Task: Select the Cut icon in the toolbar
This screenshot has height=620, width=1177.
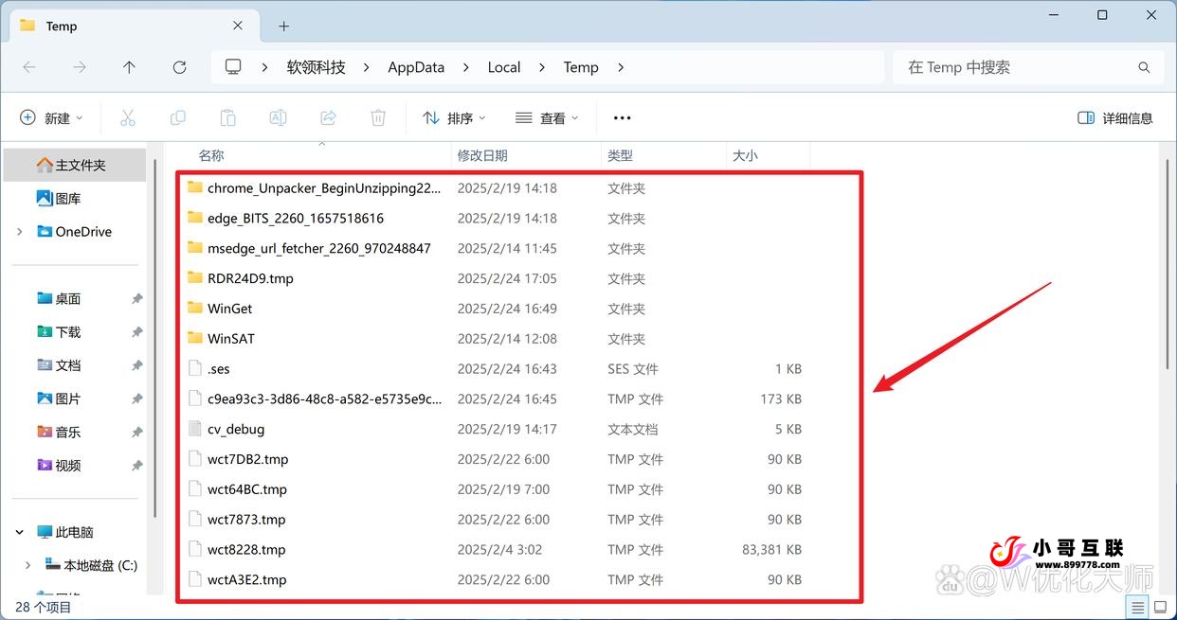Action: pyautogui.click(x=128, y=117)
